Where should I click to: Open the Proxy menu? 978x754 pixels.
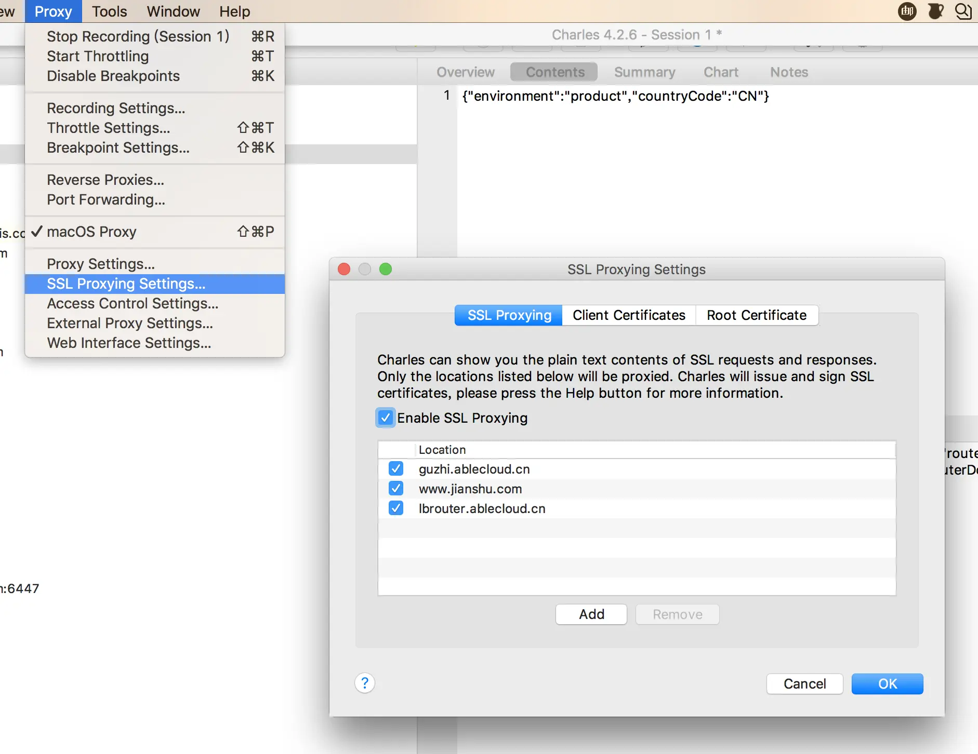coord(53,11)
